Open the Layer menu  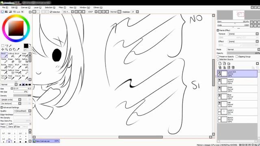pos(38,7)
